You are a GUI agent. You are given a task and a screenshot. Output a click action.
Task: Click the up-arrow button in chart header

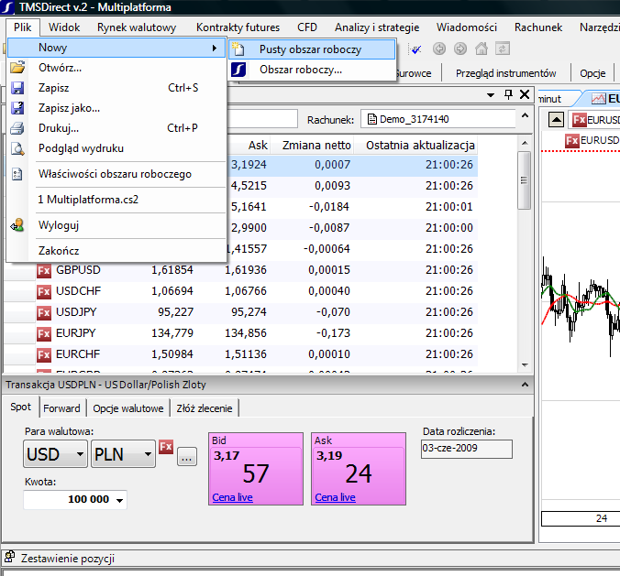coord(557,120)
